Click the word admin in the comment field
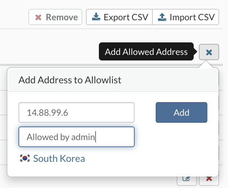This screenshot has height=188, width=228. tap(83, 137)
